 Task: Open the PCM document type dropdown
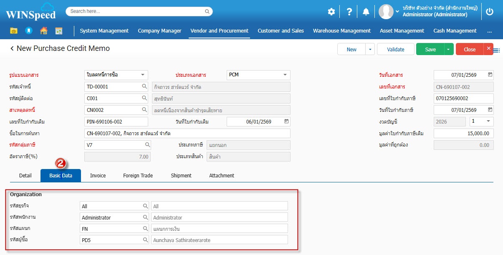[285, 75]
